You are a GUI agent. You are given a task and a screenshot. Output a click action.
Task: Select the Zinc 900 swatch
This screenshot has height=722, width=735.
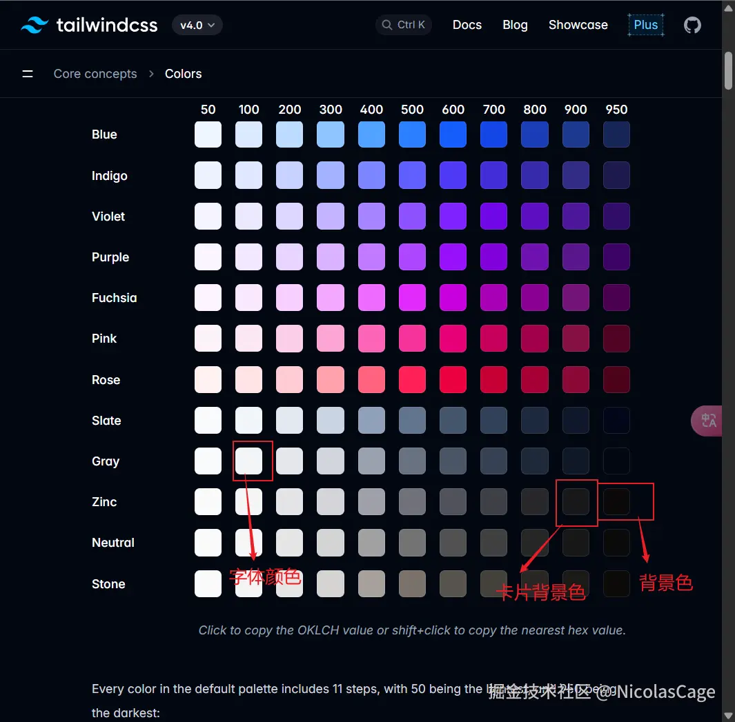click(576, 502)
